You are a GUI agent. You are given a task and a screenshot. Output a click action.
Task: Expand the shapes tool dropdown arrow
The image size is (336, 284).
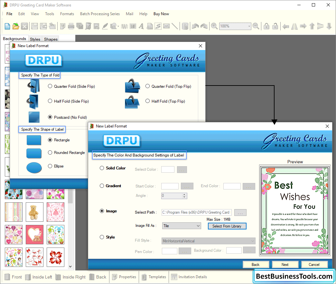pyautogui.click(x=118, y=26)
